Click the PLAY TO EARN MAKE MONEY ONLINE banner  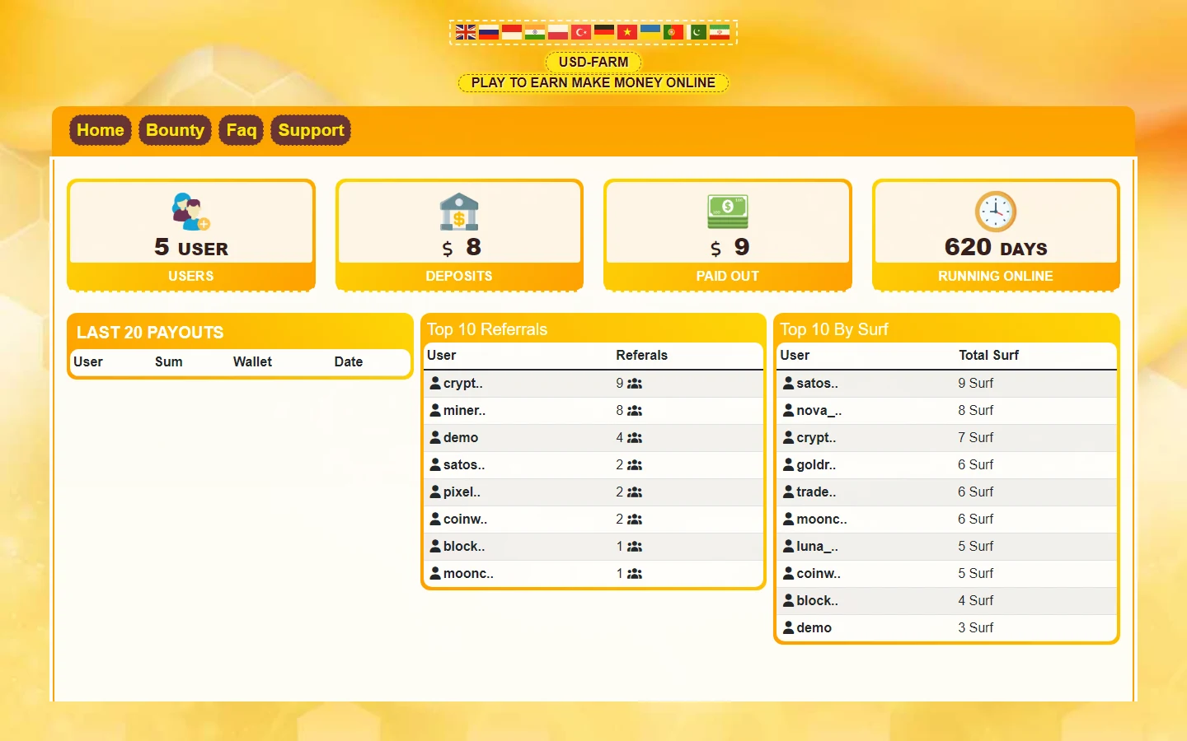coord(593,82)
